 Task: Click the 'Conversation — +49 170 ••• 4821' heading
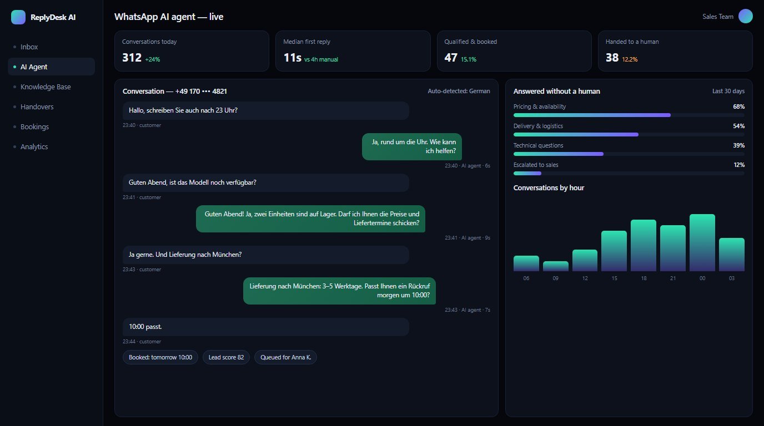point(175,91)
